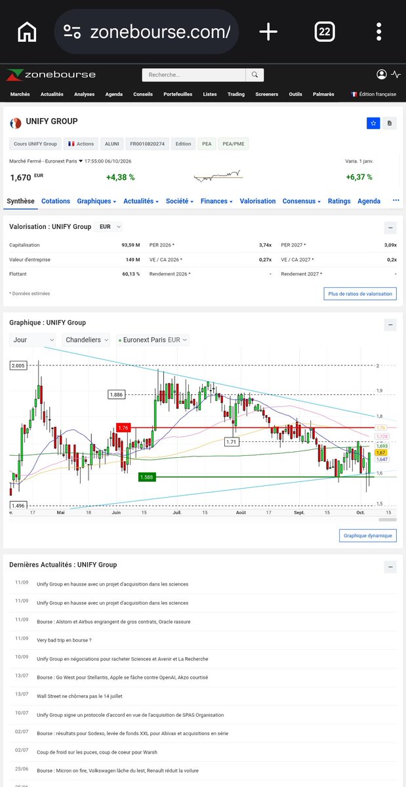Open news Wall Street ne chômera pas

[x=79, y=696]
